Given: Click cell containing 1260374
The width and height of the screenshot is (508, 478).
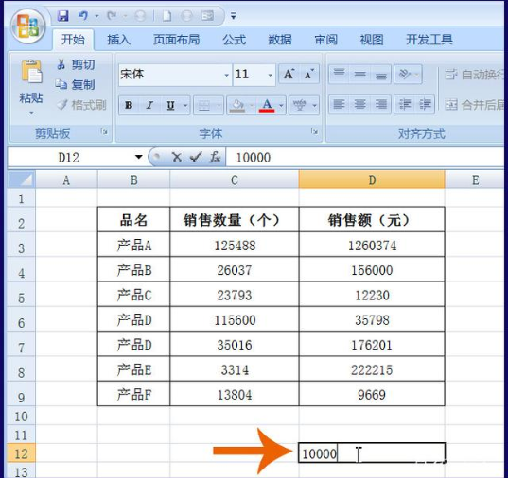Looking at the screenshot, I should (x=372, y=245).
